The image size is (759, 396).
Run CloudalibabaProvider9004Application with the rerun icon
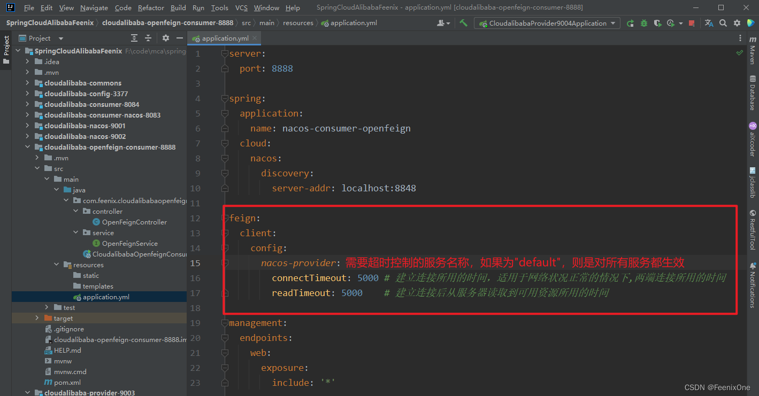click(x=631, y=23)
